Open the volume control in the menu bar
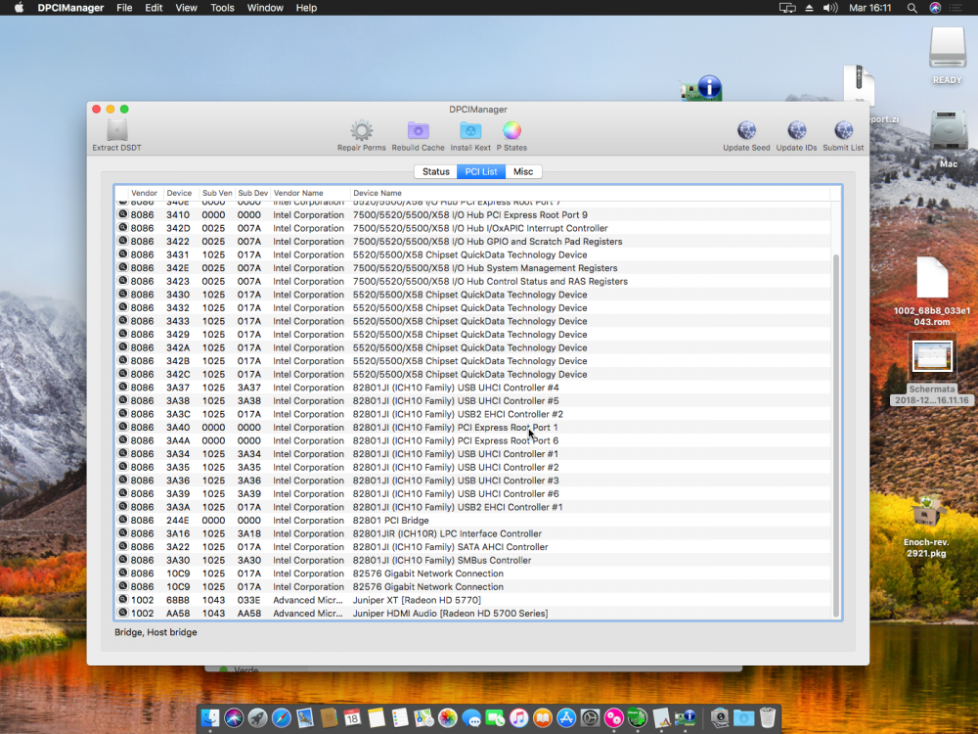 coord(829,8)
